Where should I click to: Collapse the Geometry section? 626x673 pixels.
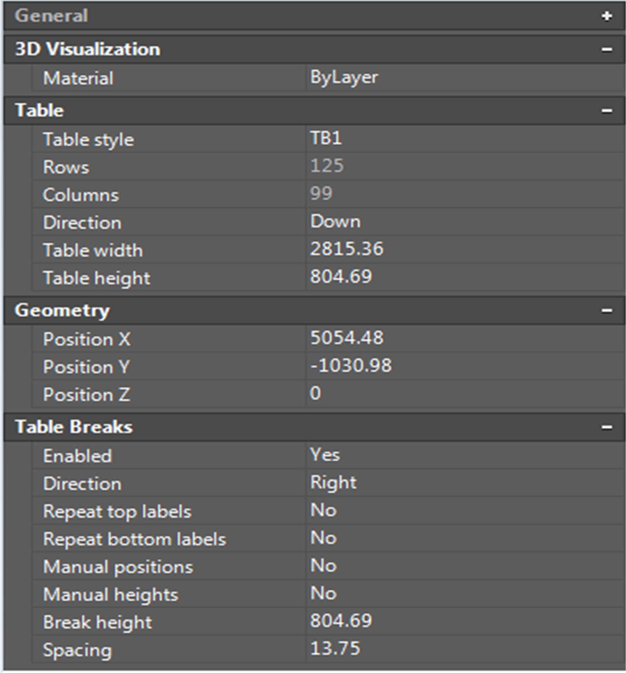pyautogui.click(x=607, y=310)
